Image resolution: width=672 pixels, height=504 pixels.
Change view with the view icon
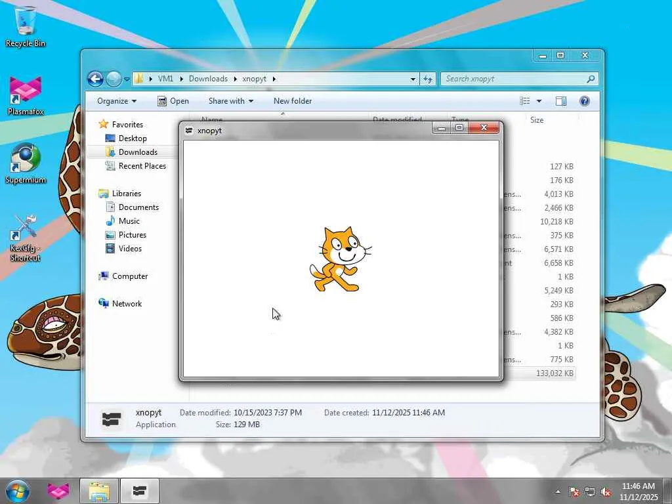525,101
